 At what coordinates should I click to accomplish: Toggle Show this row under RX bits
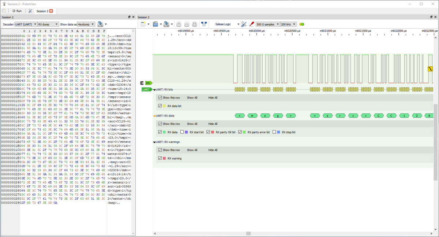160,98
